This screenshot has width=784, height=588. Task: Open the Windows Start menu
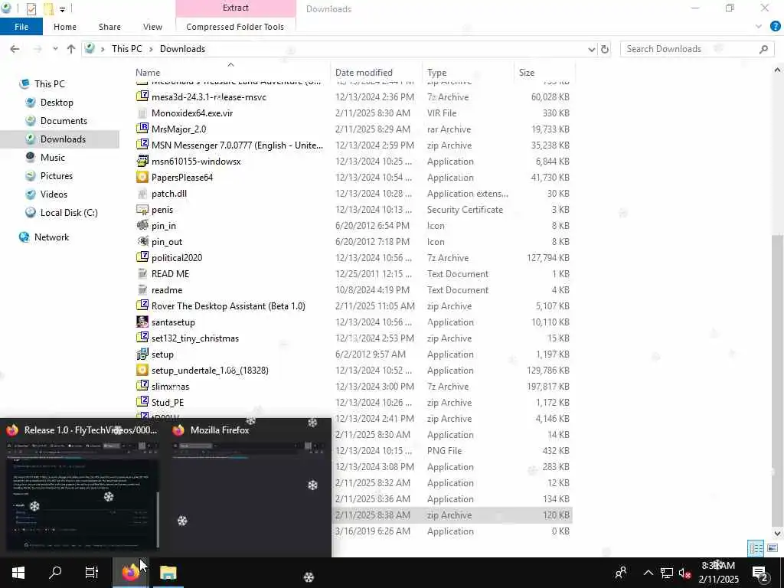point(18,573)
